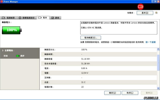
Task: Click the 溫度 value 31 C
Action: point(83,82)
